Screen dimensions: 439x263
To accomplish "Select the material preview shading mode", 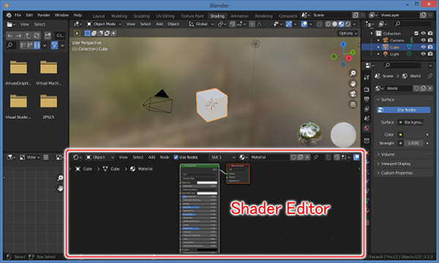I will coord(341,24).
